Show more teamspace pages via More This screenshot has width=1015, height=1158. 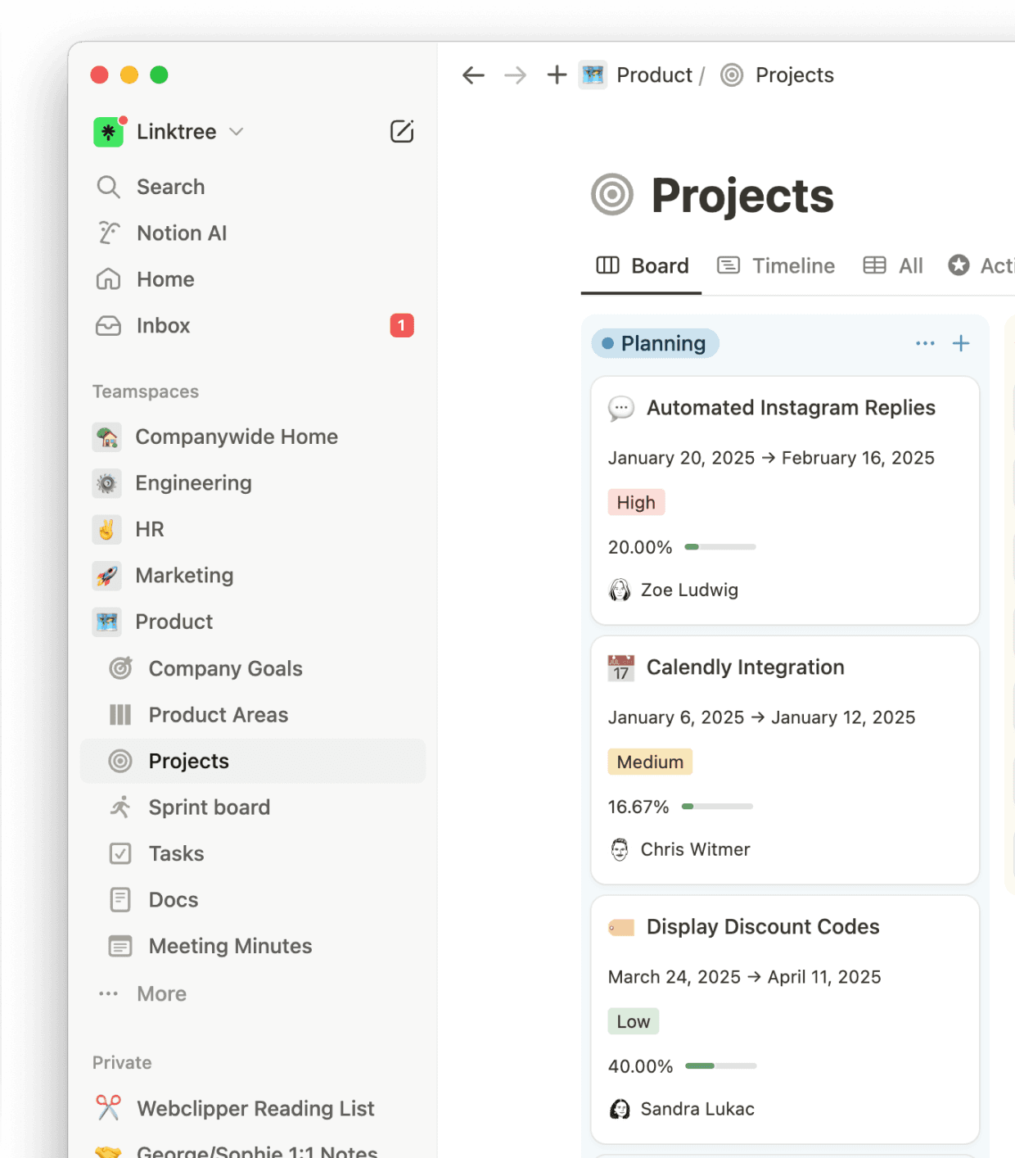coord(161,993)
